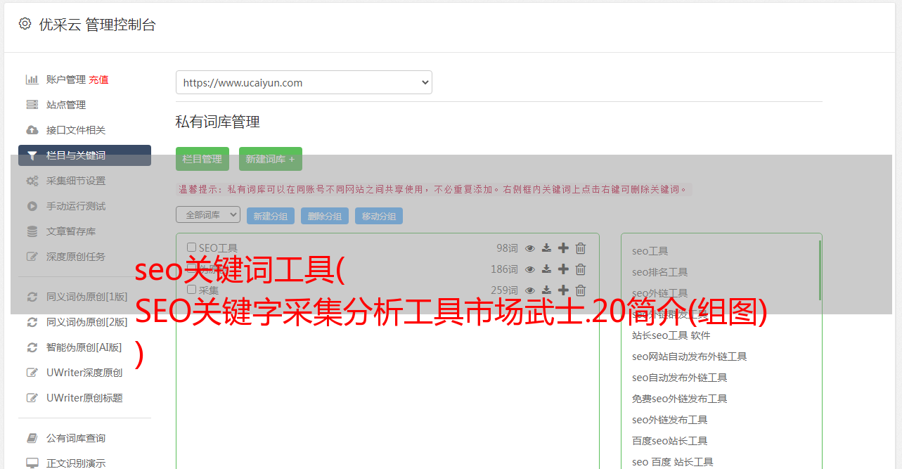
Task: Click the trash icon on the 186词 row
Action: 581,269
